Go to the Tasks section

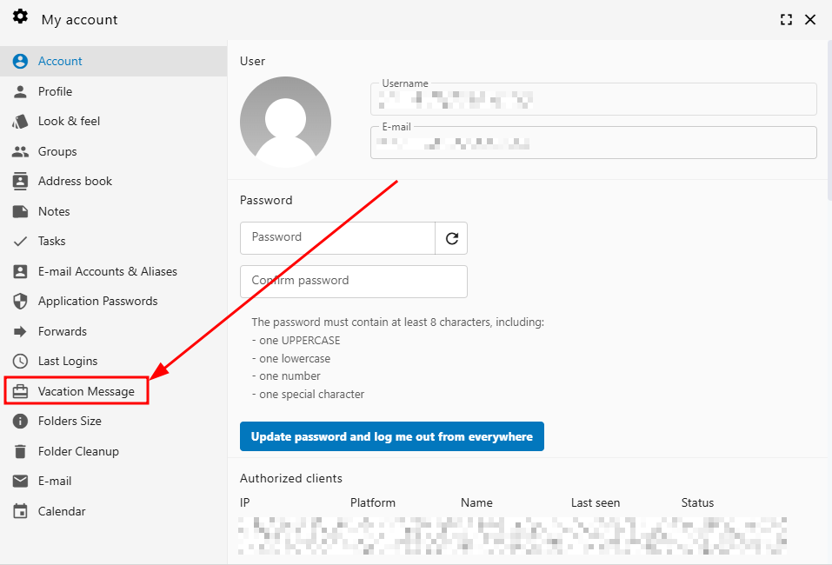pos(52,241)
